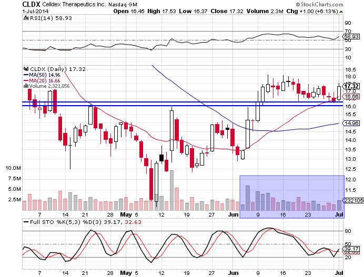Click the '80' stochastic scale label

[x=348, y=231]
